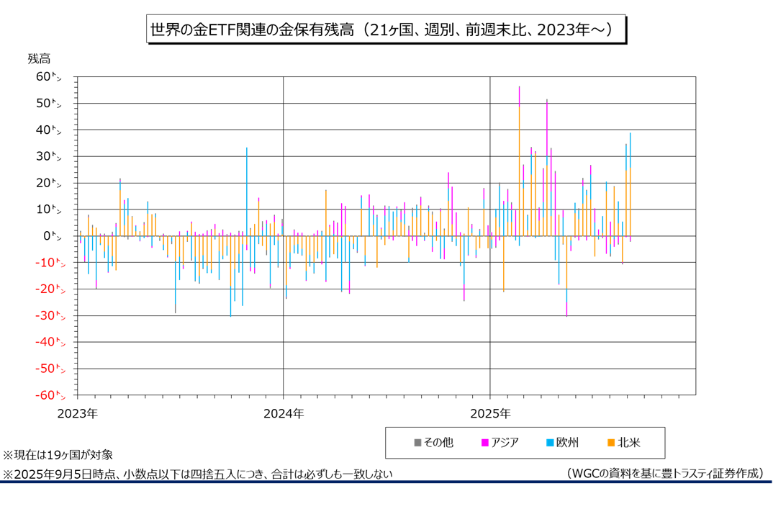The height and width of the screenshot is (509, 773).
Task: Click the gray その他 legend swatch
Action: click(x=417, y=443)
